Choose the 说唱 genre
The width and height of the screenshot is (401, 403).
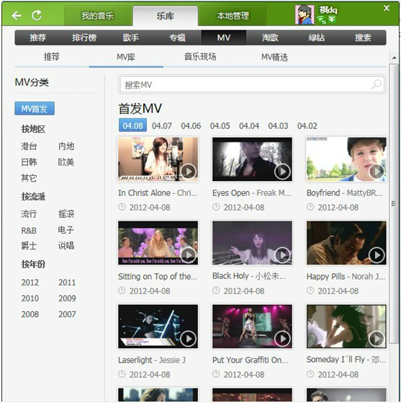click(x=66, y=246)
